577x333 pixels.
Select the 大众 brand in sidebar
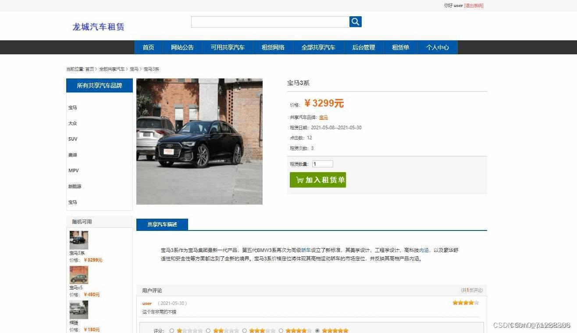(73, 124)
